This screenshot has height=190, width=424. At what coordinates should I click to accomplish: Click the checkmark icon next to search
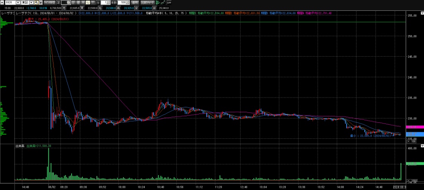coord(41,2)
